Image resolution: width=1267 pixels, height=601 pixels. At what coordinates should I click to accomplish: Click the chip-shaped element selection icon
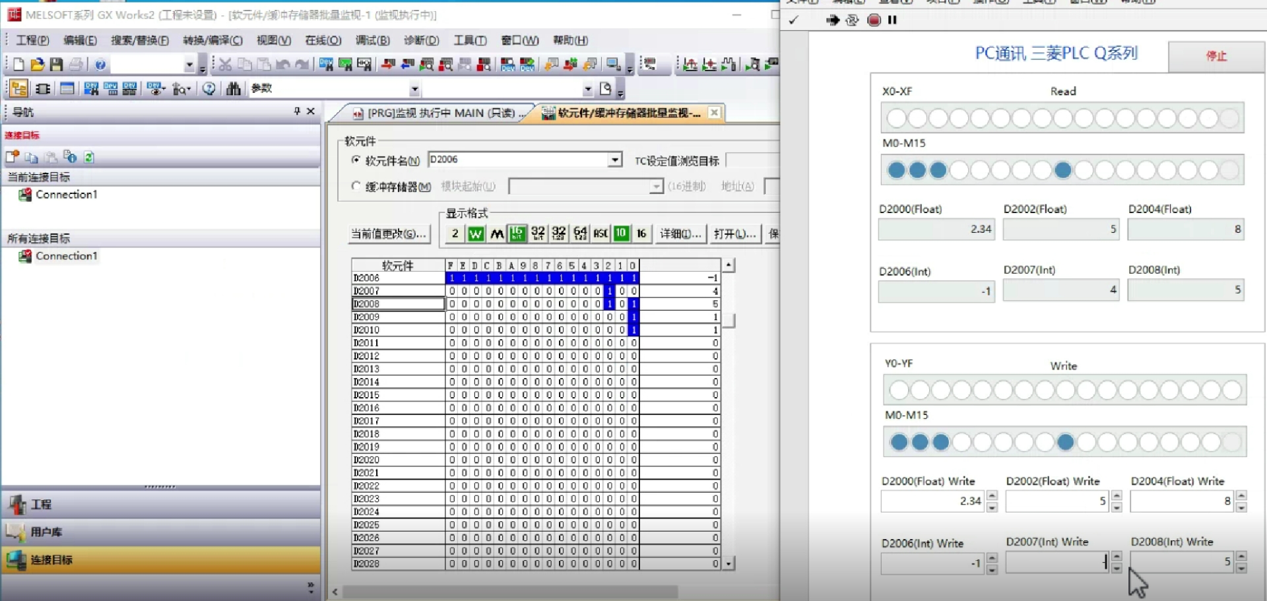tap(43, 88)
